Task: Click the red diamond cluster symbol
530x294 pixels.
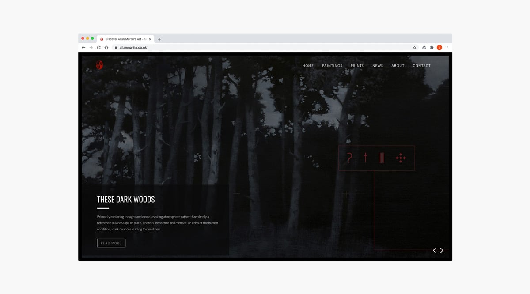Action: click(401, 158)
